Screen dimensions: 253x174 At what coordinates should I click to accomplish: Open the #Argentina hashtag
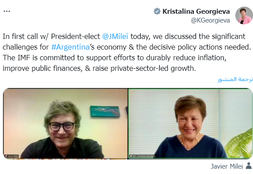(x=70, y=47)
